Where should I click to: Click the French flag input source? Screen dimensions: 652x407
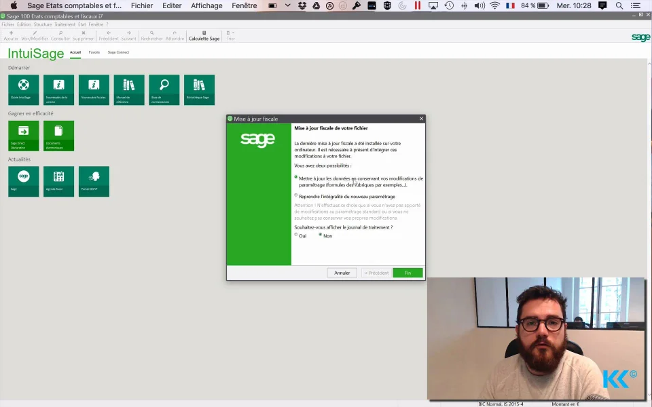click(510, 6)
